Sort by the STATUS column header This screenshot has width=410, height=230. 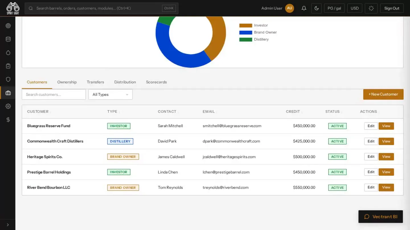point(333,112)
